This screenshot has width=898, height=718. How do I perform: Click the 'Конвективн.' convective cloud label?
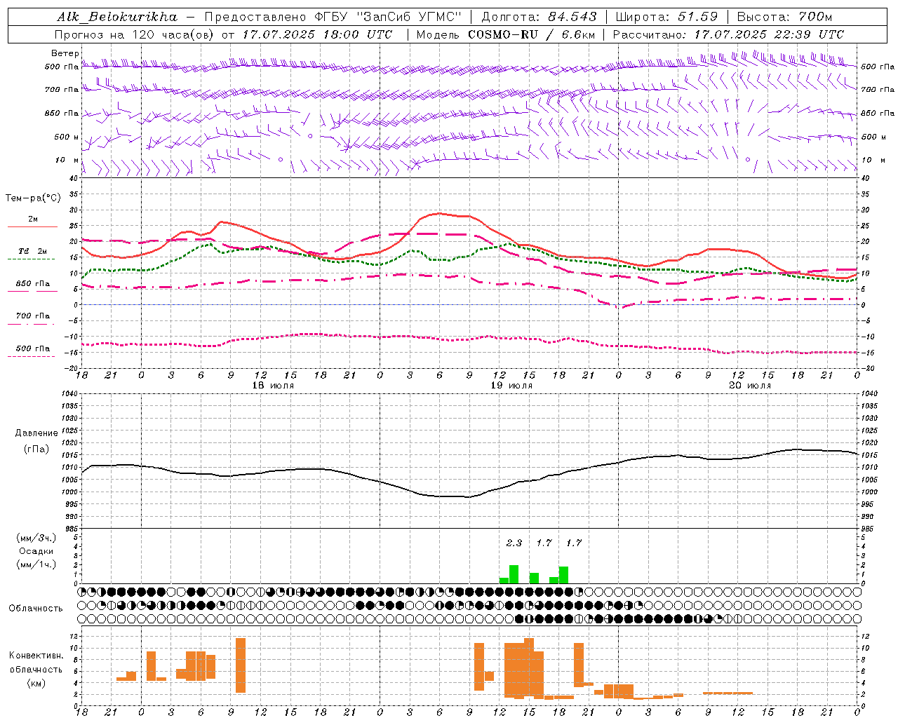(x=36, y=656)
